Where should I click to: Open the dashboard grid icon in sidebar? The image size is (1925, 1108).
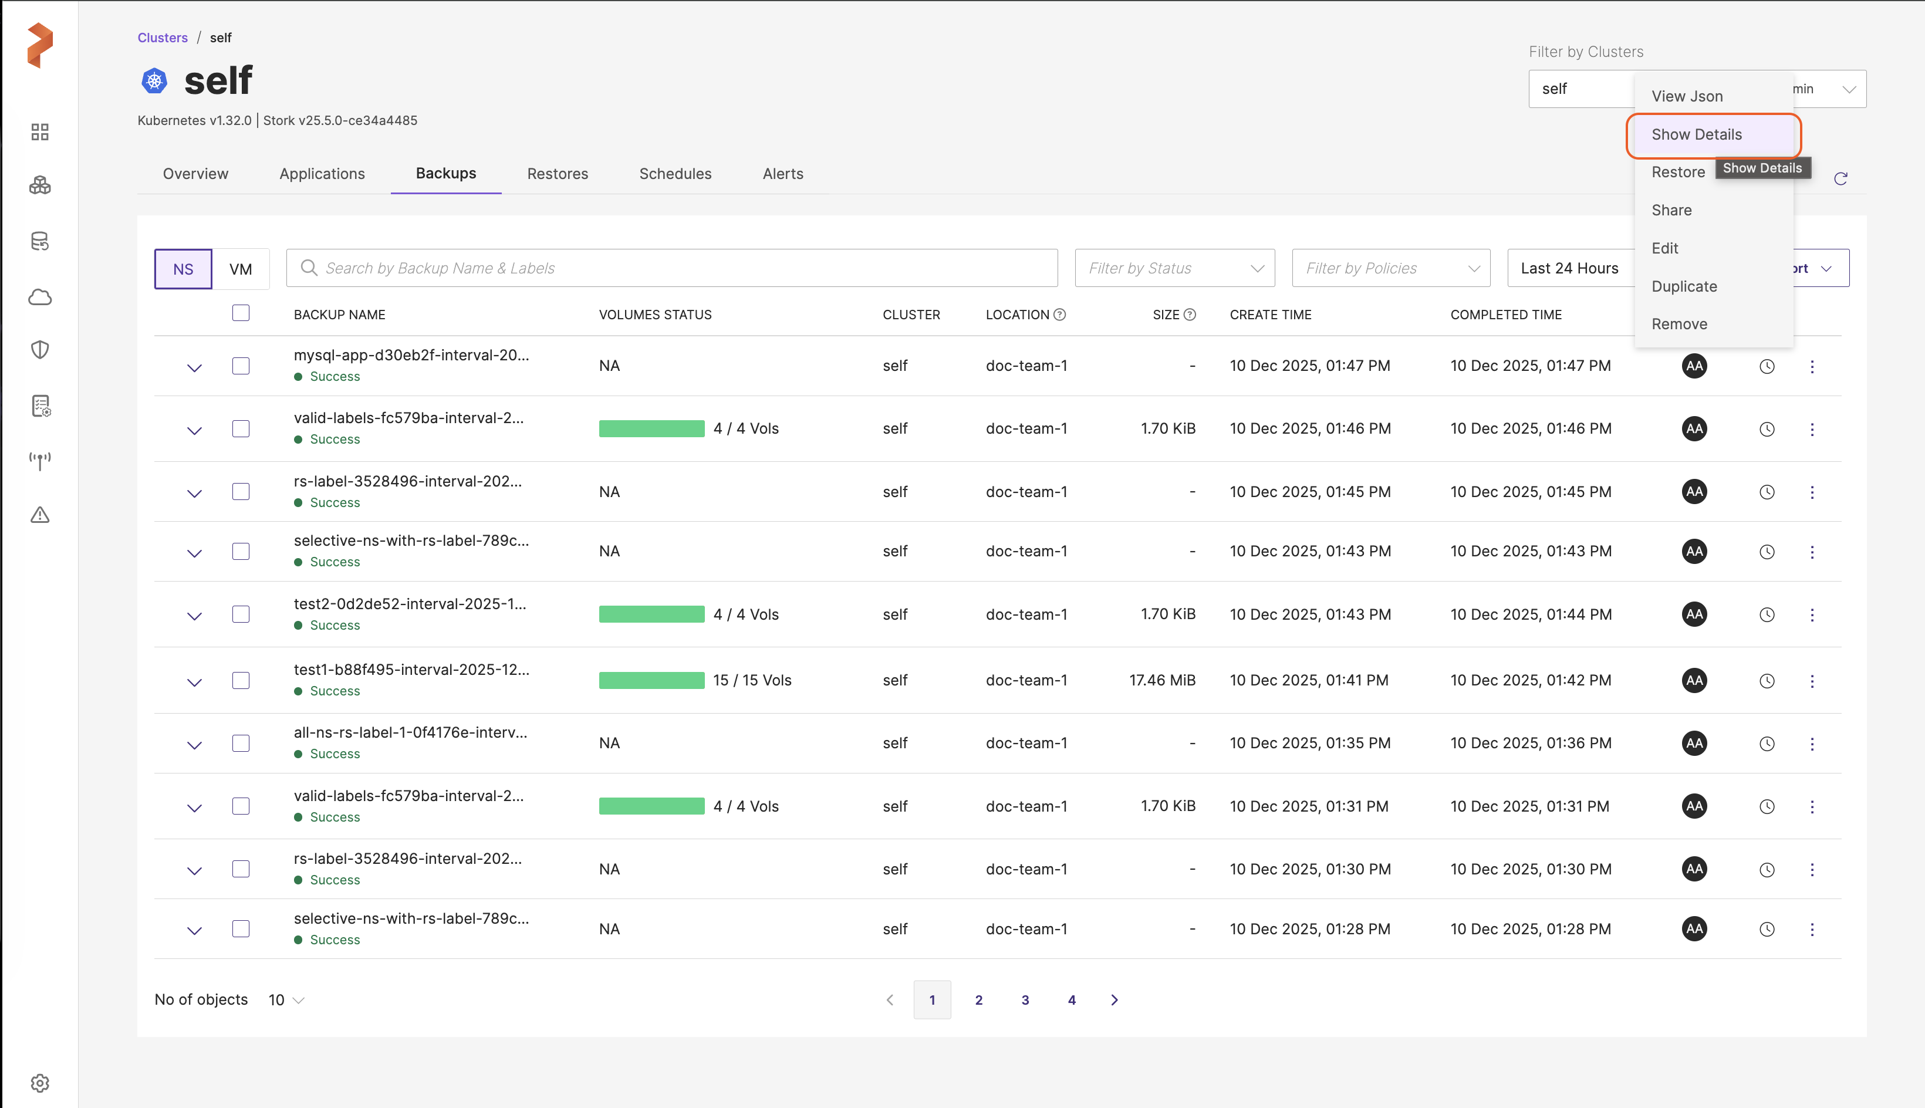[x=39, y=131]
